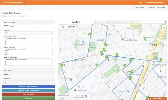
Task: Click the Daskal Abraham map pin
Action: [75, 90]
